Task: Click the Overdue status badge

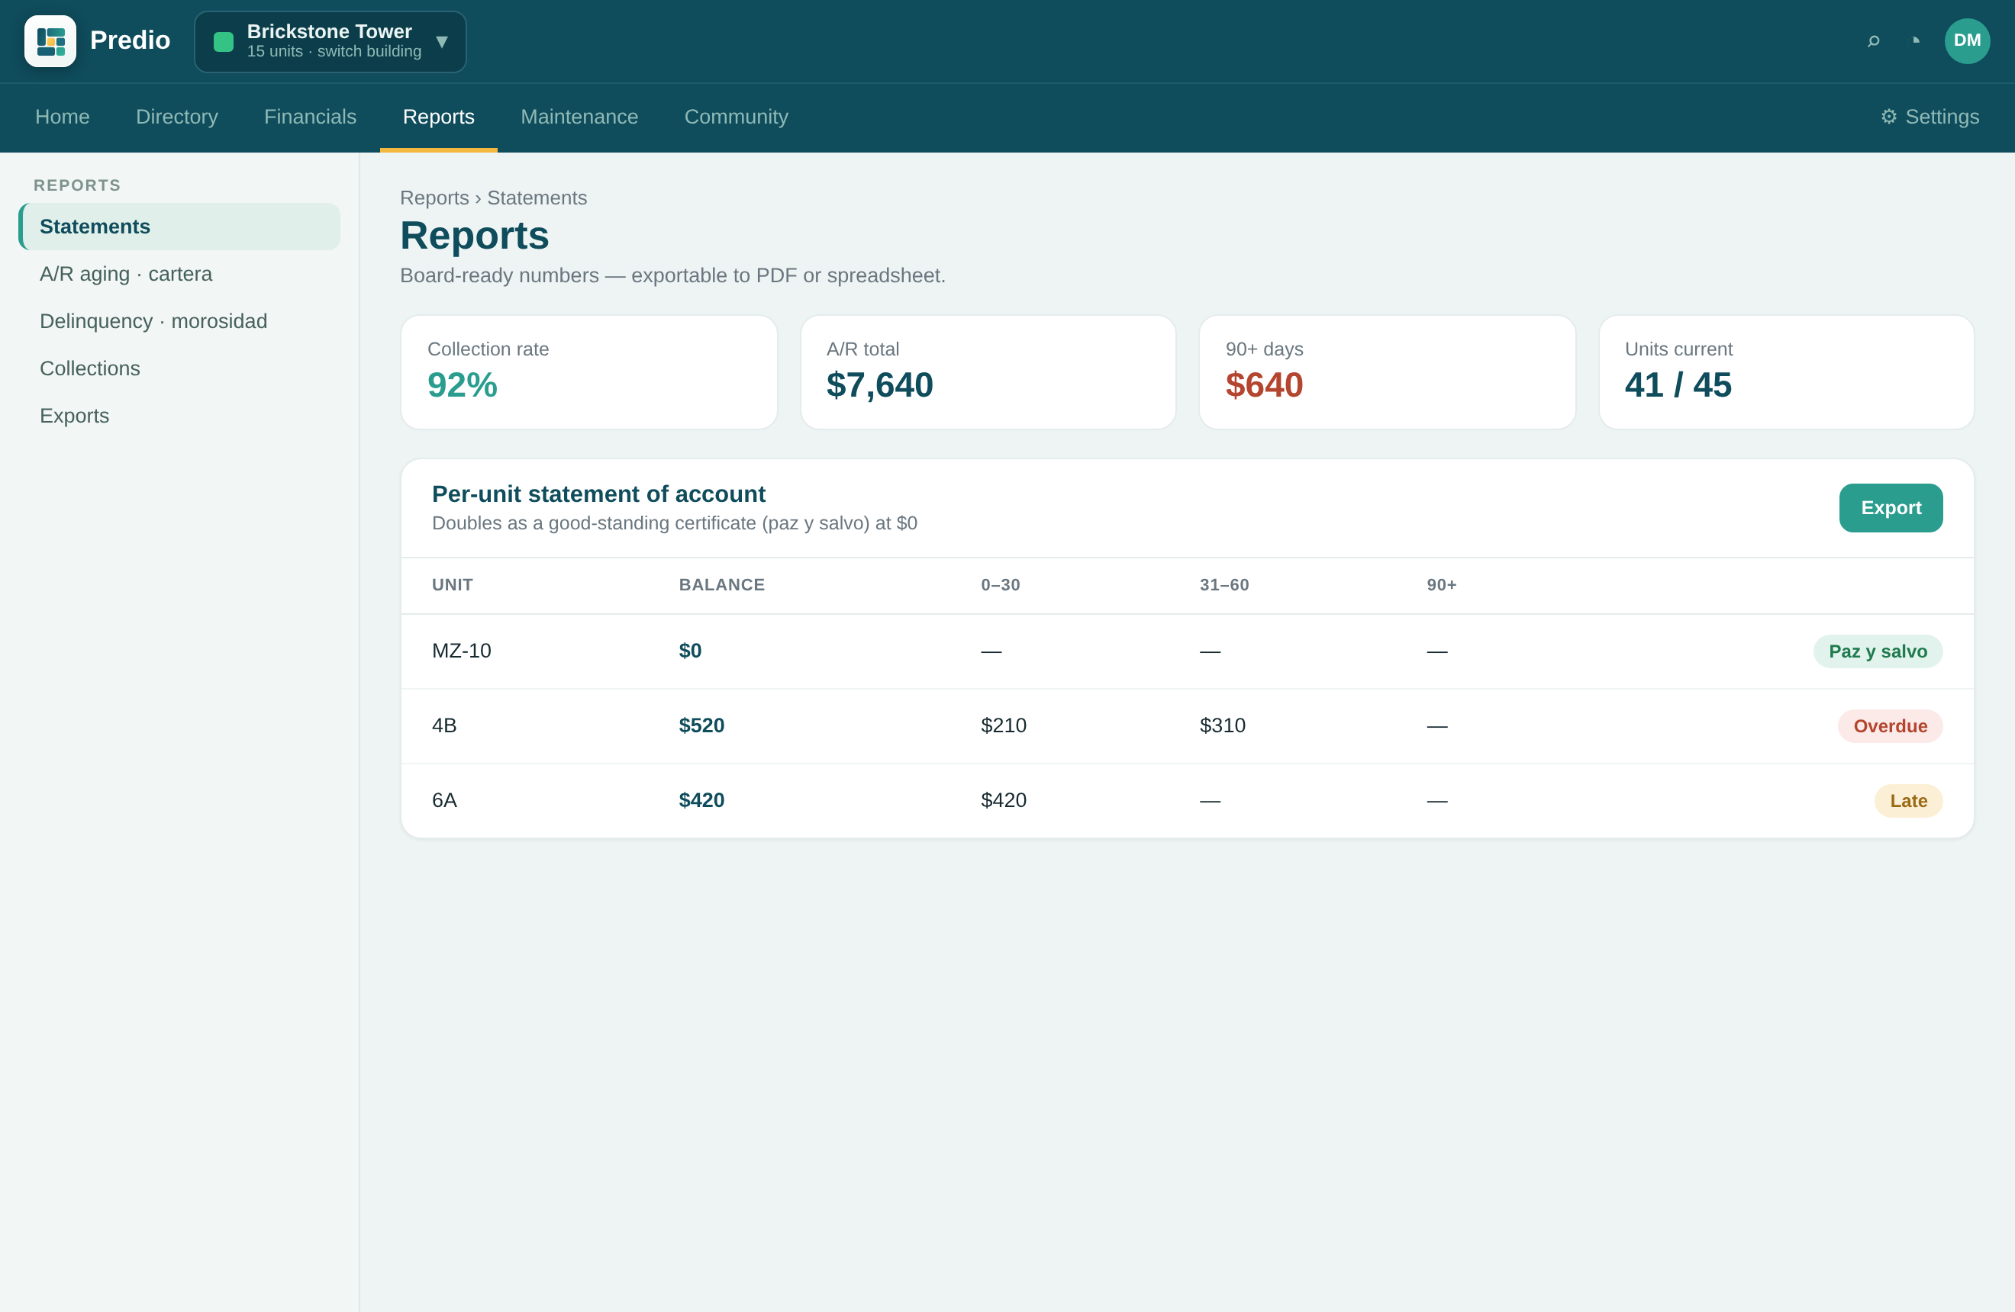Action: (1890, 725)
